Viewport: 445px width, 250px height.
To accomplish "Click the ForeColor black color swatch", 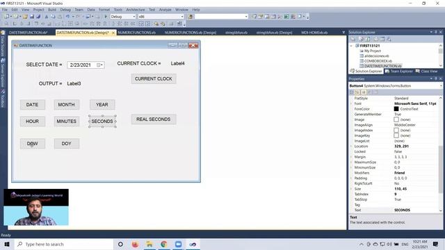I will 396,109.
